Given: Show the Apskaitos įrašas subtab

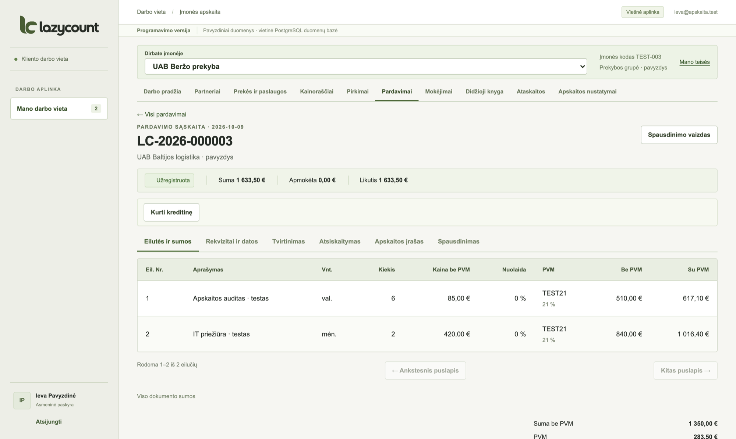Looking at the screenshot, I should (399, 242).
